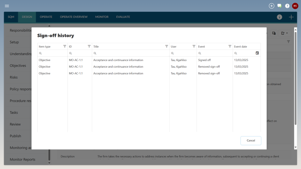Viewport: 301px width, 169px height.
Task: Click the Title search input field
Action: pos(131,53)
